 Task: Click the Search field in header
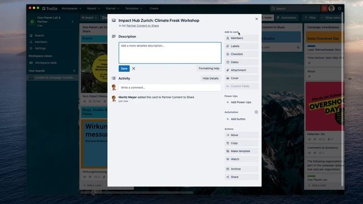pyautogui.click(x=295, y=8)
